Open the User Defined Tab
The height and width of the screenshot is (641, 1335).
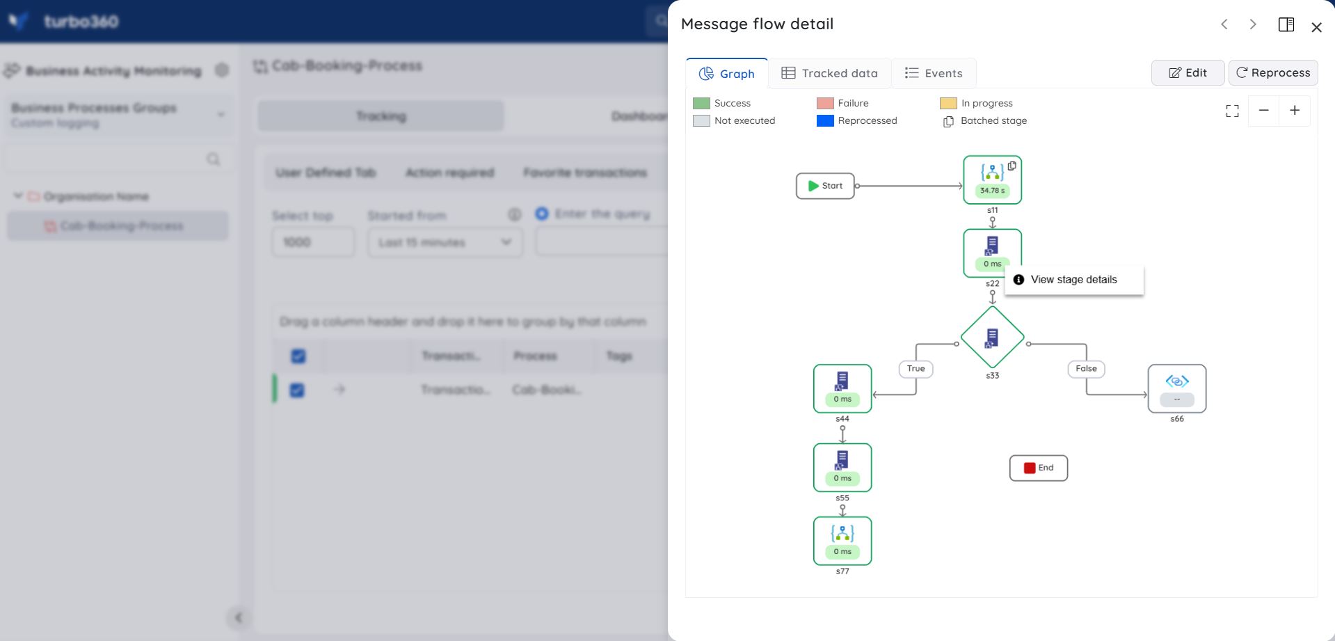click(326, 173)
